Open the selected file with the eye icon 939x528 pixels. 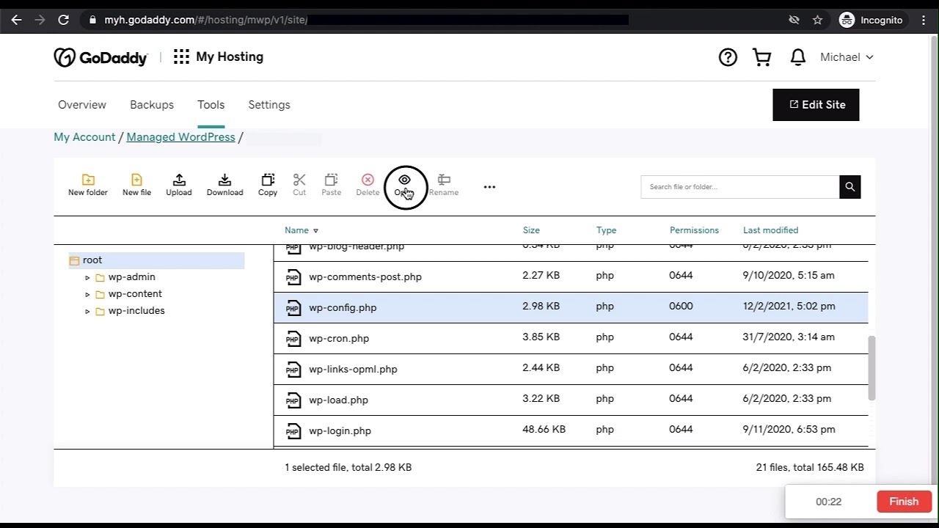[x=404, y=180]
